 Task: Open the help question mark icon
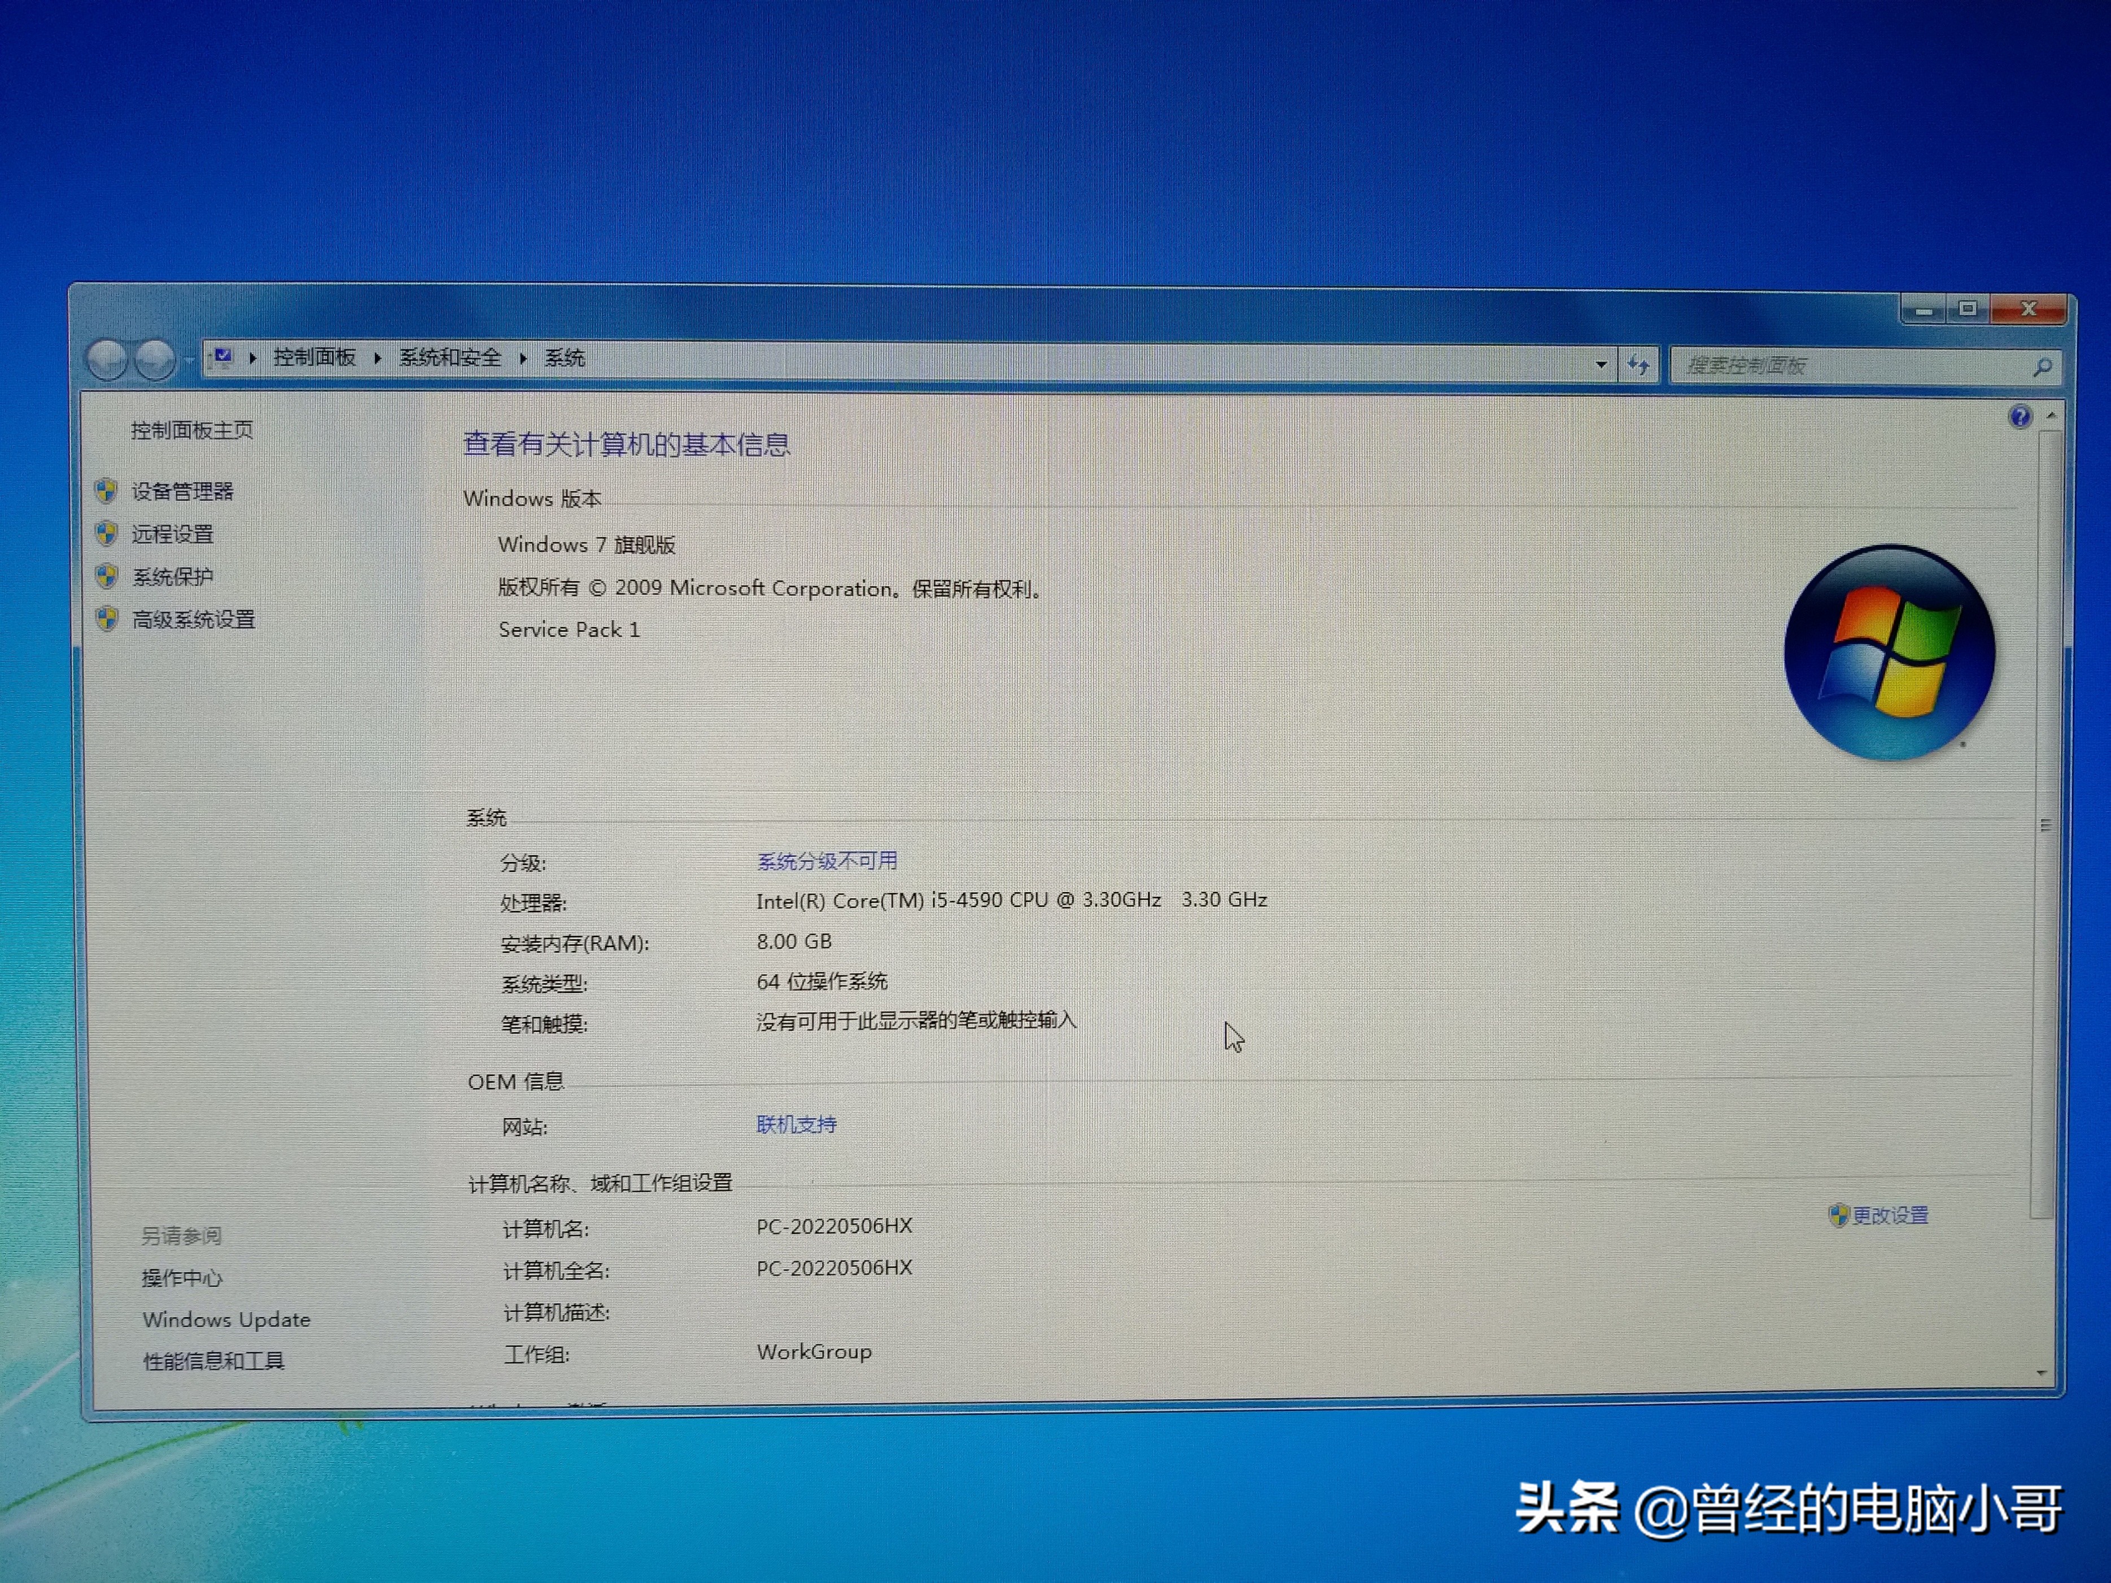click(x=2020, y=417)
